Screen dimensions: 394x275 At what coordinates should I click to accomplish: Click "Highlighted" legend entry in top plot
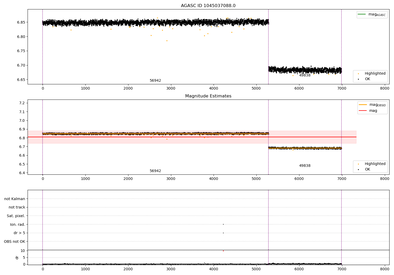tap(375, 74)
